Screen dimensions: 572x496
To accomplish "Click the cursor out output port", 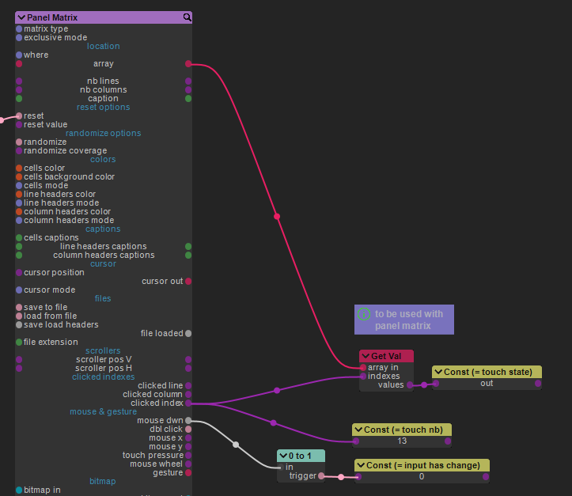I will [188, 281].
